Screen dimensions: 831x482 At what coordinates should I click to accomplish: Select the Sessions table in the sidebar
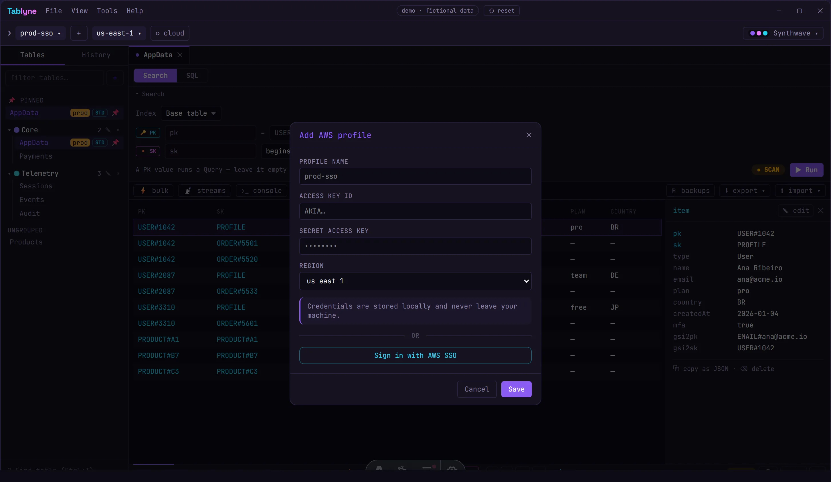[x=36, y=186]
